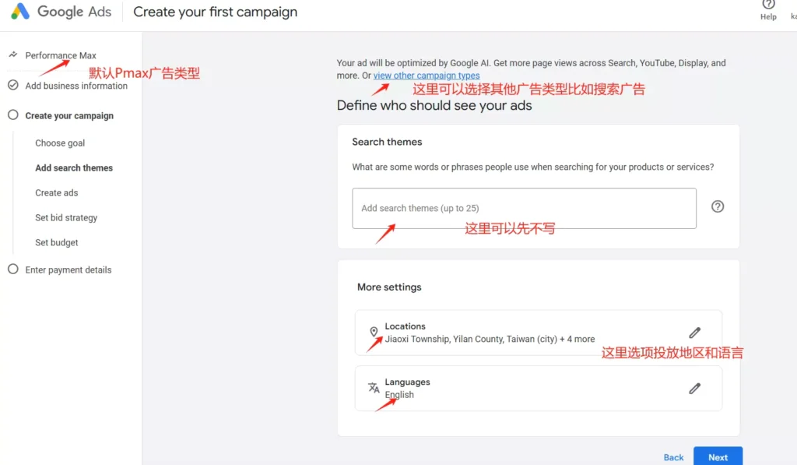This screenshot has height=465, width=797.
Task: Click the Back button
Action: [x=672, y=457]
